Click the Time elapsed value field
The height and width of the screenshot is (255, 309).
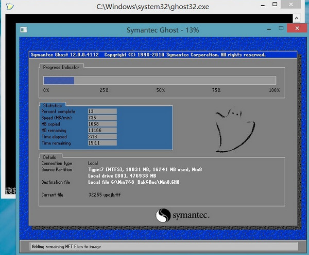pyautogui.click(x=102, y=137)
